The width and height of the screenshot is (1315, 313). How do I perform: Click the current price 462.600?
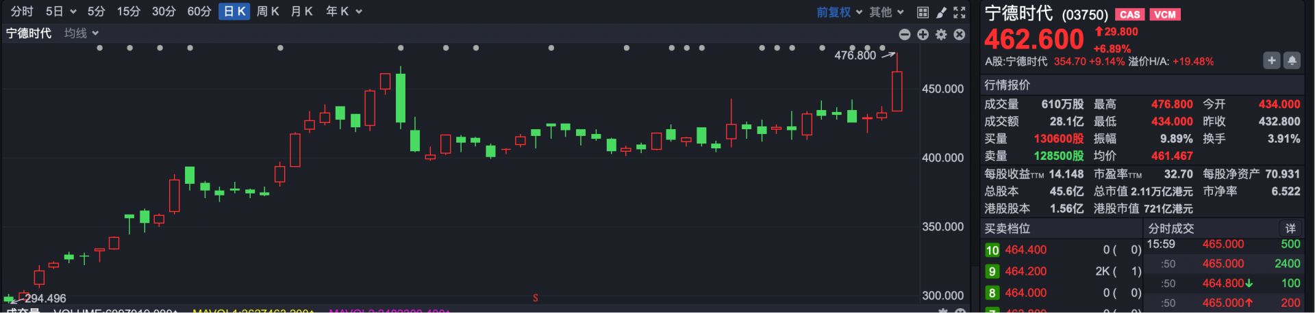(x=1034, y=40)
